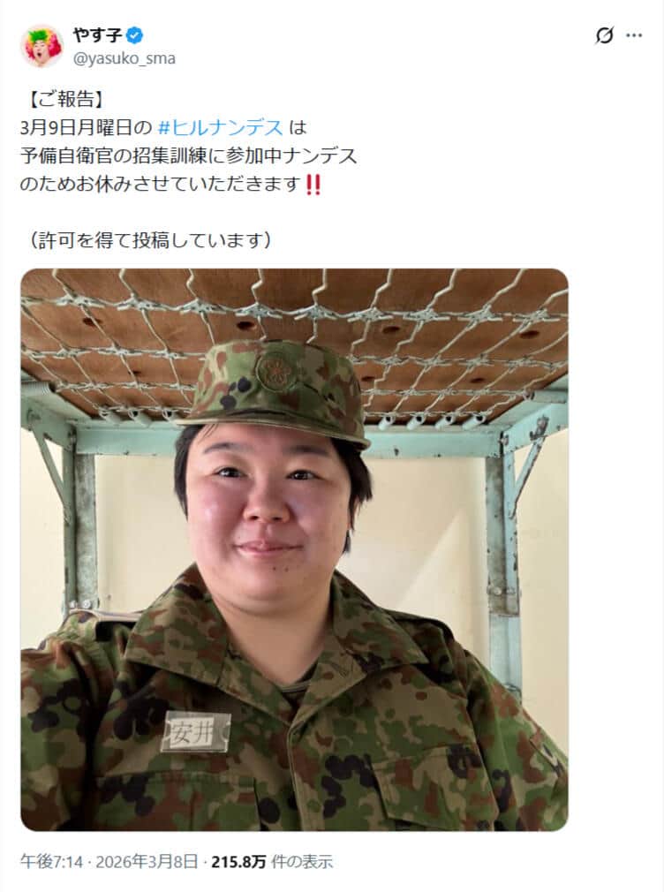Click the date 2026年3月8日
This screenshot has width=664, height=892.
coord(147,862)
